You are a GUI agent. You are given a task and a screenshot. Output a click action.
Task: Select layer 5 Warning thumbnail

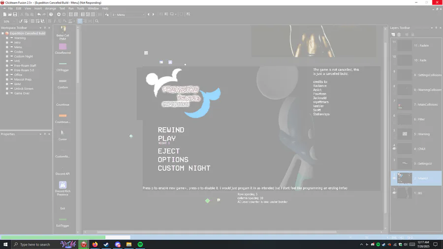coord(405,134)
